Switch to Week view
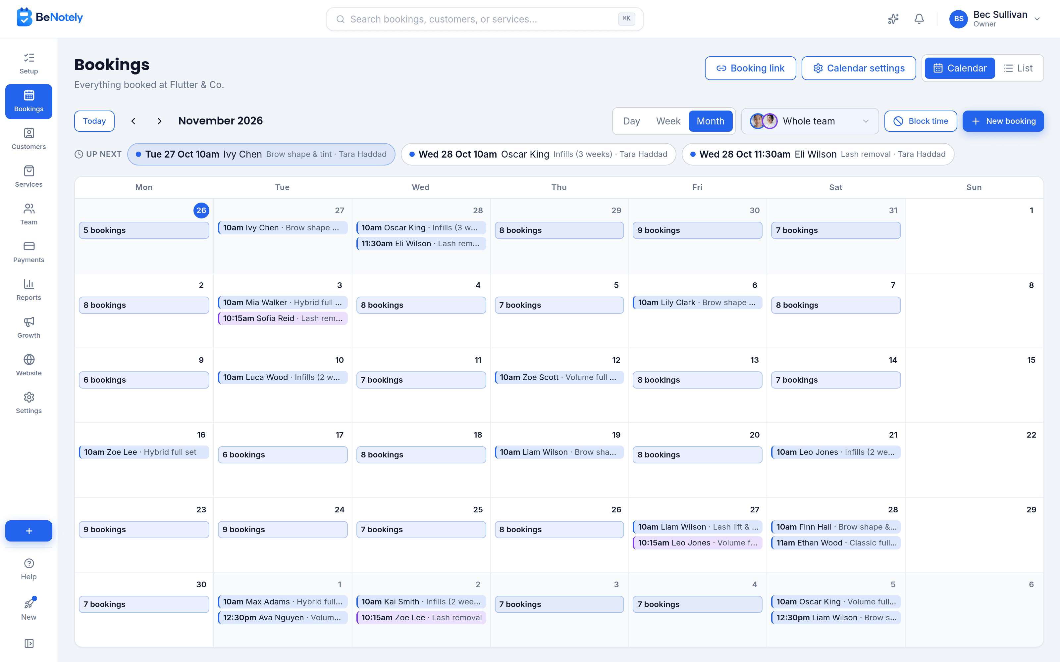 668,121
